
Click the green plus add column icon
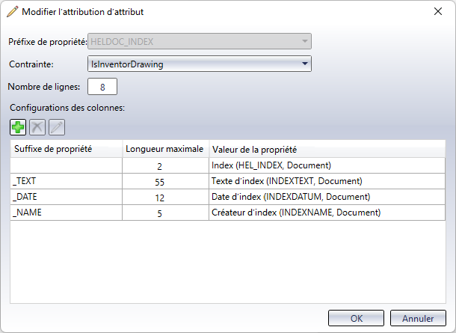click(18, 127)
